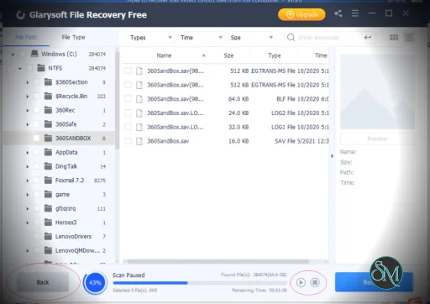Screen dimensions: 430x304
Task: Select the LenovoQMDow... folder icon
Action: click(x=48, y=250)
